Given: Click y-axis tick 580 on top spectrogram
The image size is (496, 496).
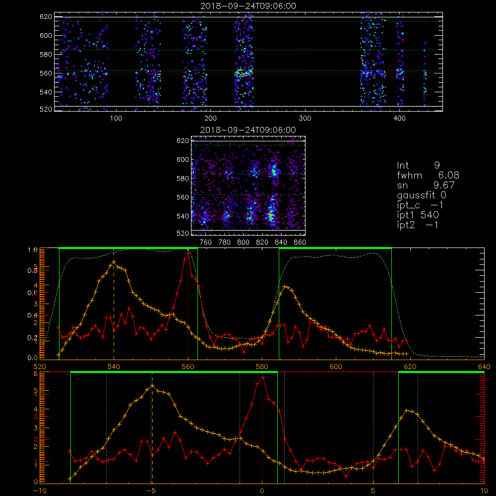Looking at the screenshot, I should coord(46,55).
